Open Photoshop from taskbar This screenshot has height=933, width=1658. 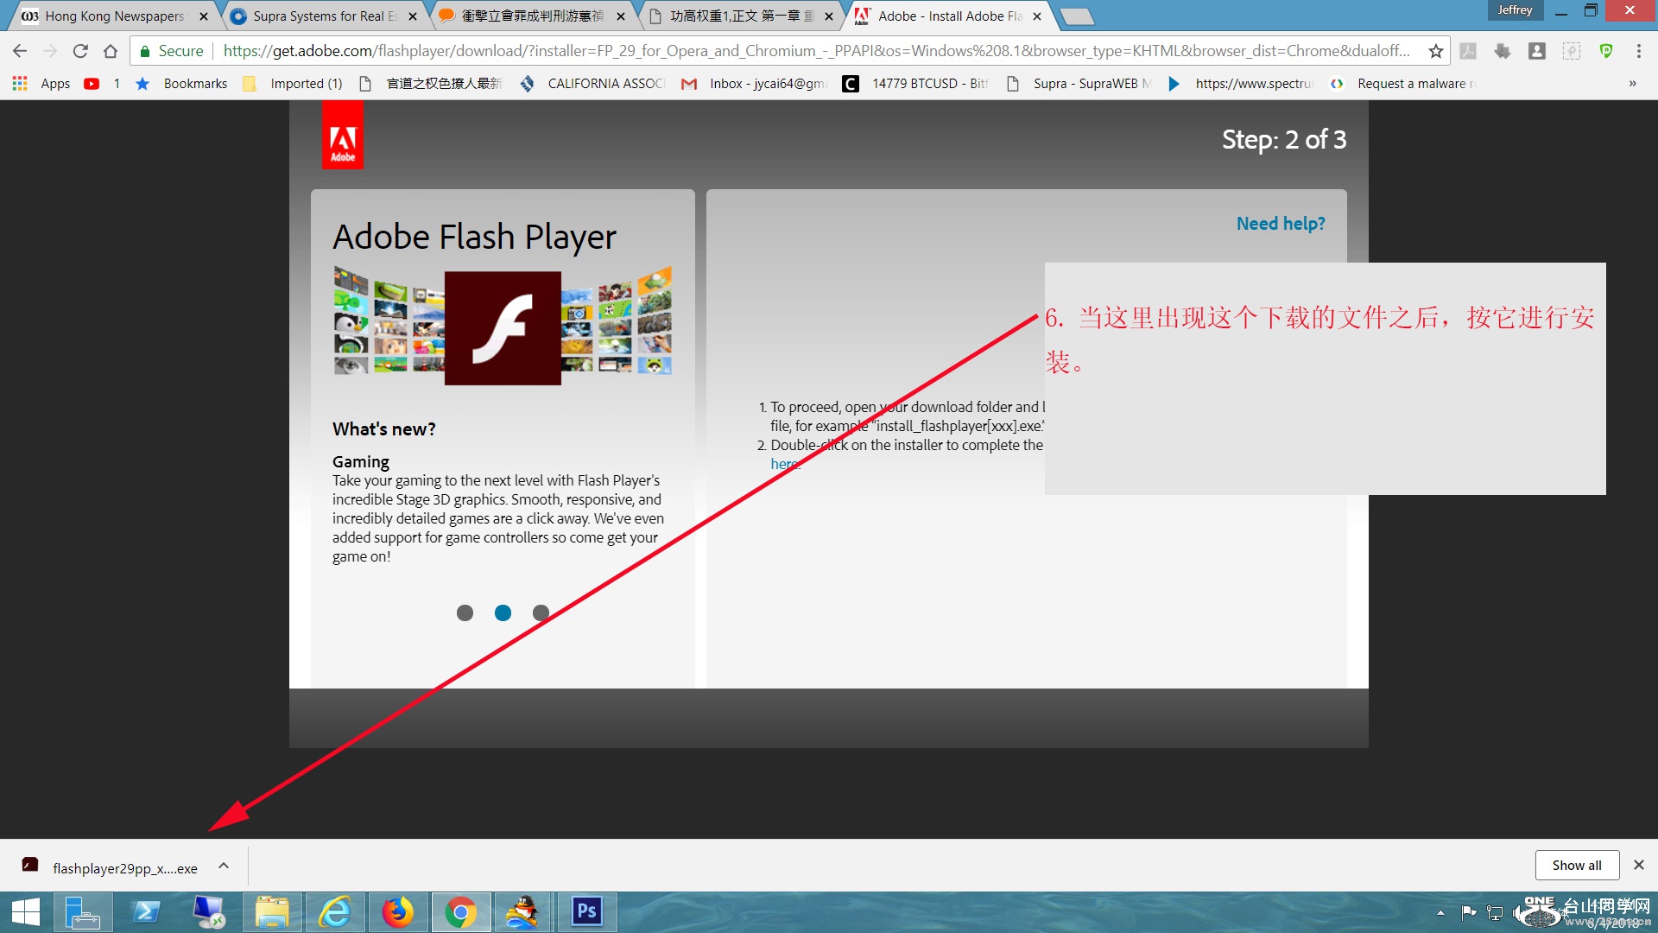pyautogui.click(x=586, y=912)
